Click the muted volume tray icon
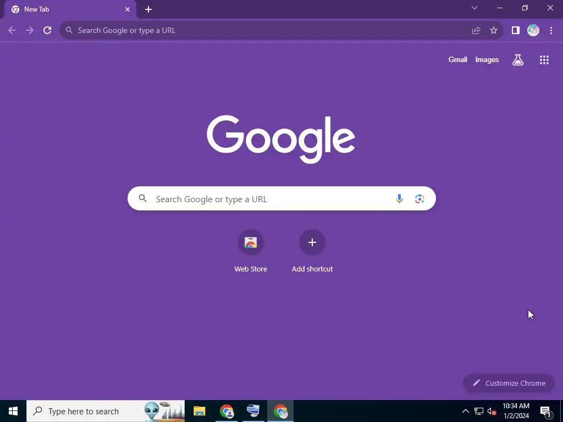563x422 pixels. [492, 411]
